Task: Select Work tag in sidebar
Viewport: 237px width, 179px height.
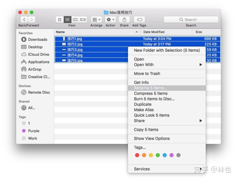Action: (x=30, y=138)
